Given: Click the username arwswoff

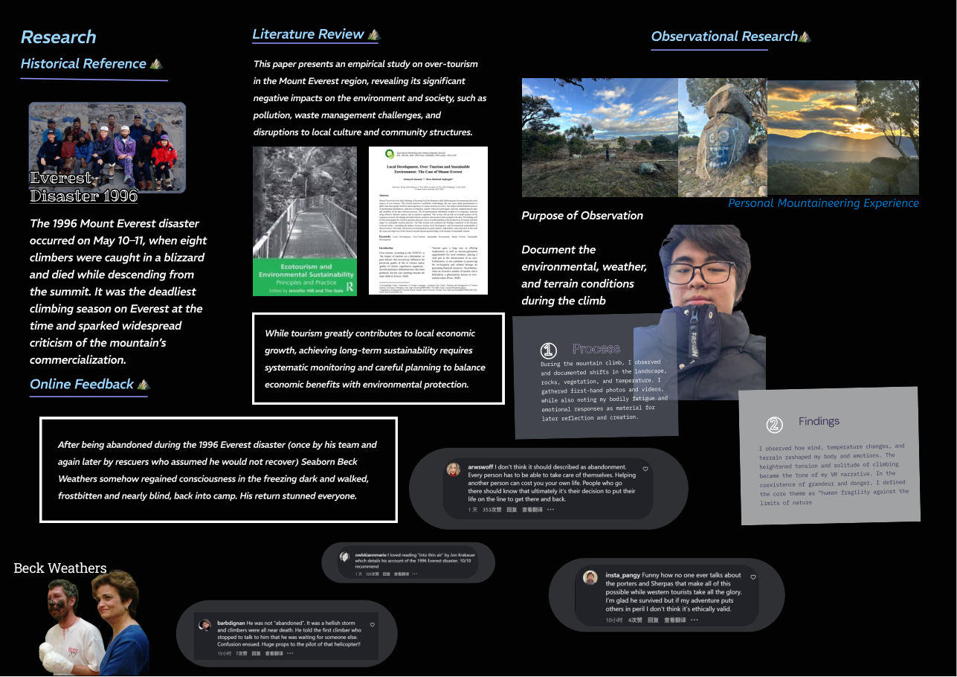Looking at the screenshot, I should pos(480,467).
